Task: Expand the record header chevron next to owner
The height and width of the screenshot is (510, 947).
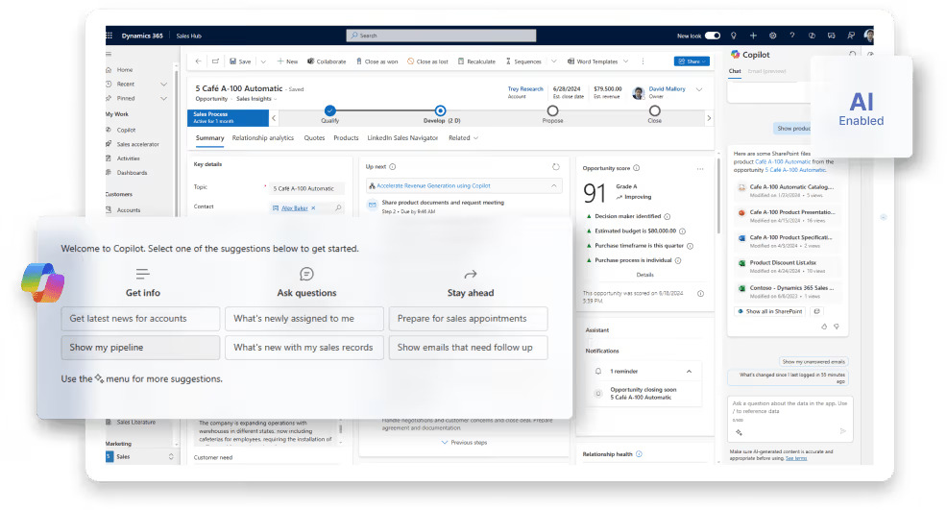Action: (x=699, y=89)
